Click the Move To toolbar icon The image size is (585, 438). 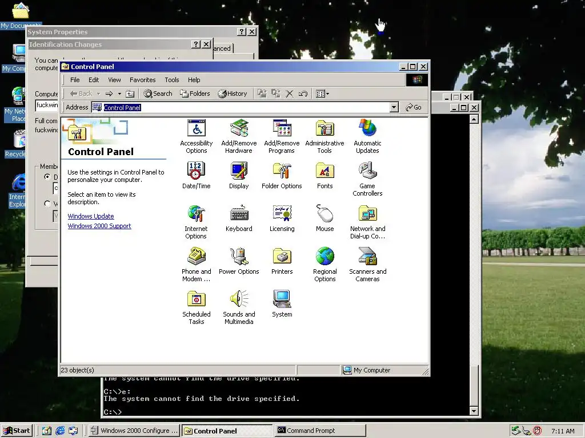tap(262, 94)
